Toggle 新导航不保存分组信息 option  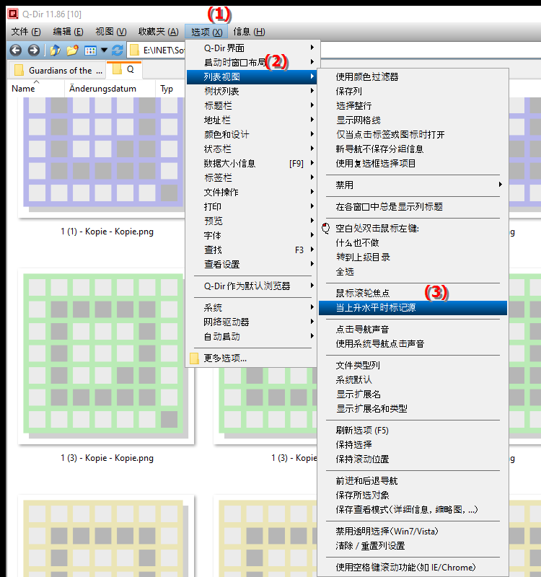[413, 149]
